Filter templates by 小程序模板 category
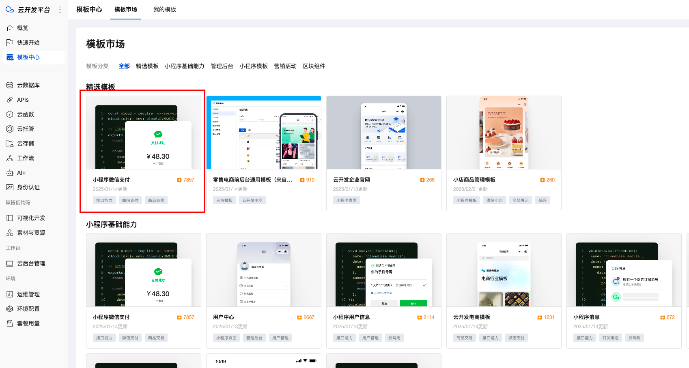This screenshot has width=689, height=368. [x=254, y=66]
